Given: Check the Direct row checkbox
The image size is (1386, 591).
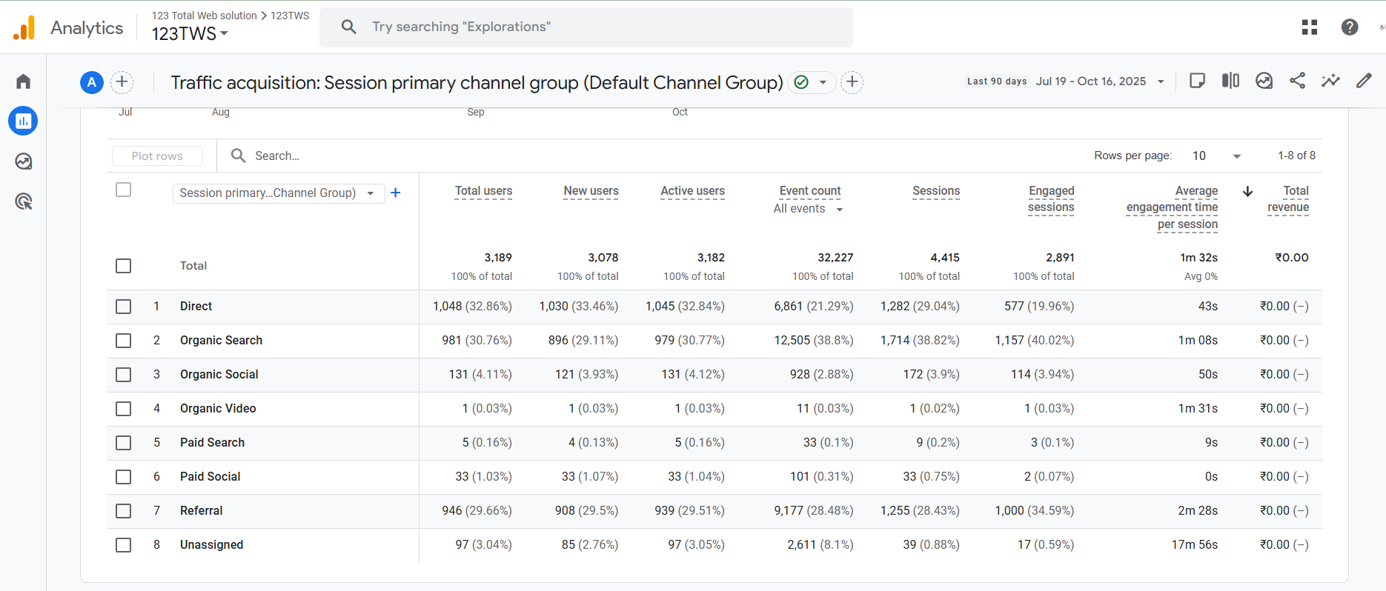Looking at the screenshot, I should click(x=124, y=307).
